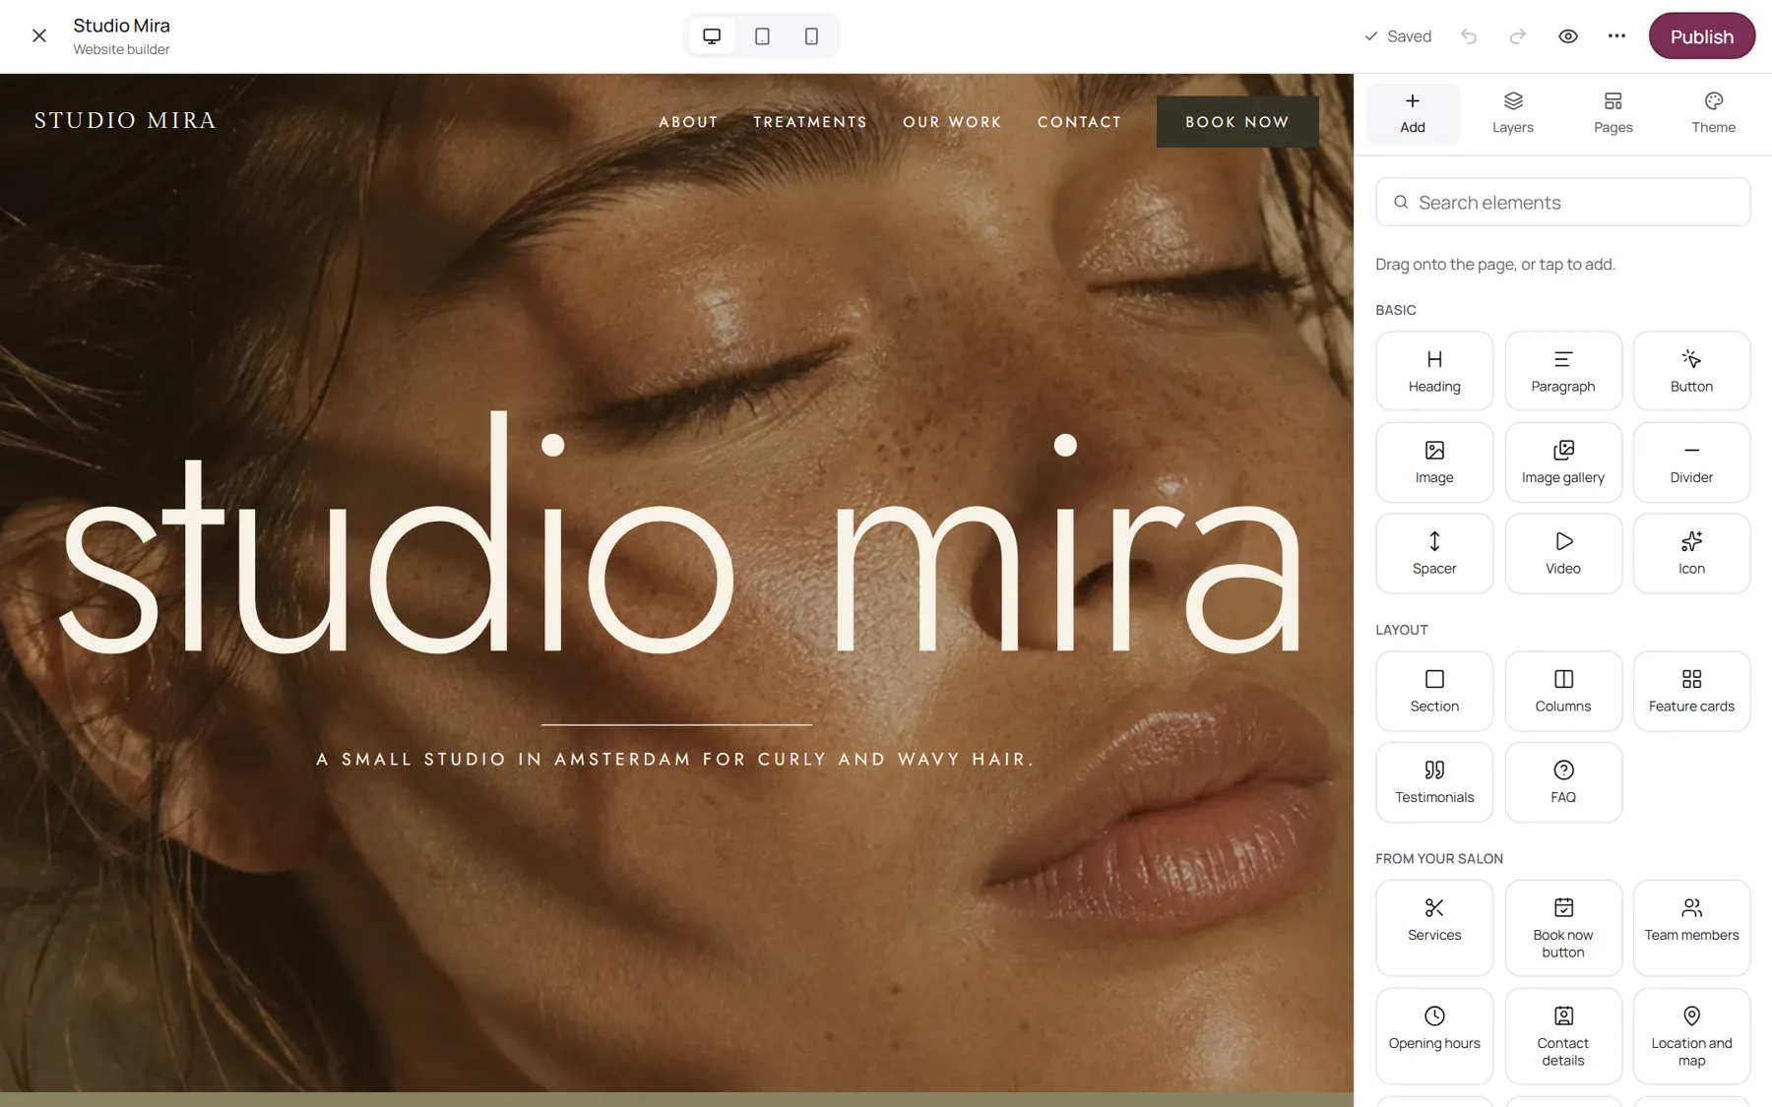
Task: Add a Paragraph element
Action: 1562,371
